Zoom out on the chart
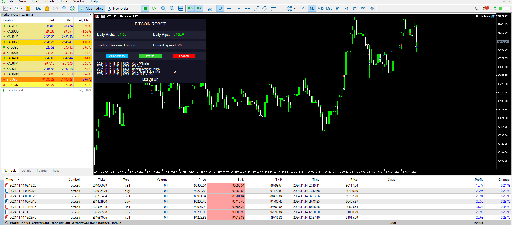 pyautogui.click(x=172, y=9)
